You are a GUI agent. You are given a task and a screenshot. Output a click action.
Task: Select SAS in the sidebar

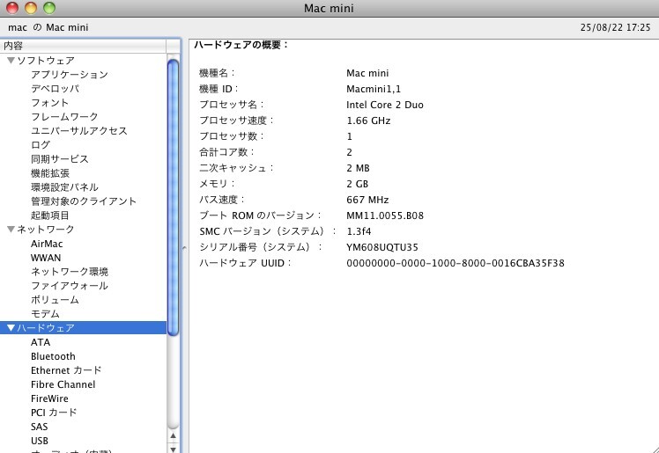39,427
